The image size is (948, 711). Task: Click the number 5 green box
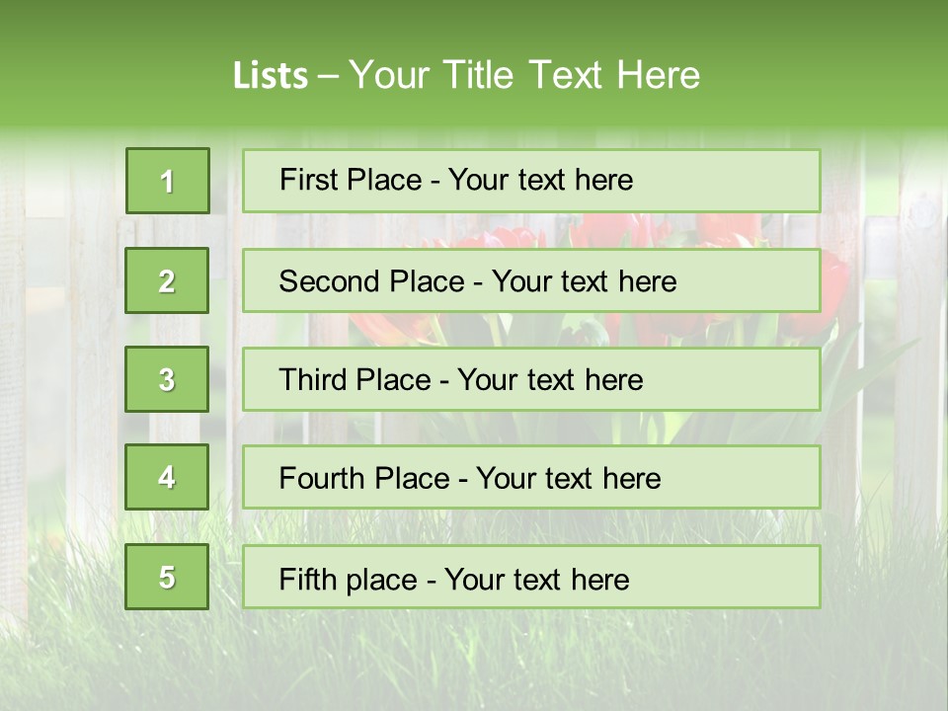click(x=167, y=576)
